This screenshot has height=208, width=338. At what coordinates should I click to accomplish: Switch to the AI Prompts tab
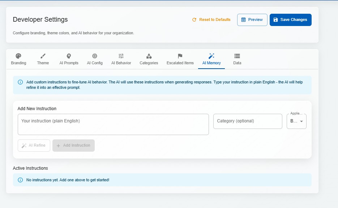coord(69,63)
